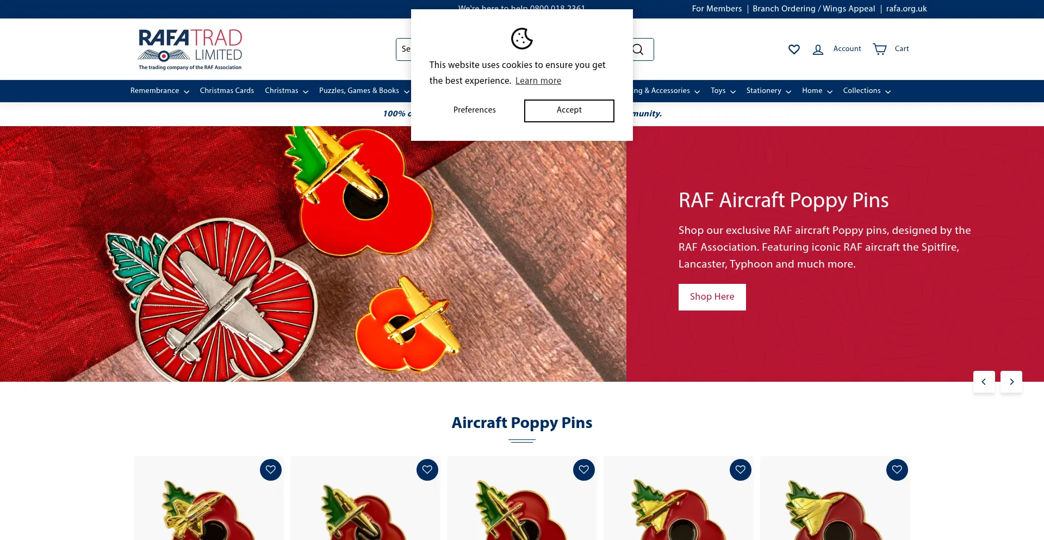Toggle wishlist heart on fifth poppy pin
Viewport: 1044px width, 540px height.
click(x=897, y=470)
